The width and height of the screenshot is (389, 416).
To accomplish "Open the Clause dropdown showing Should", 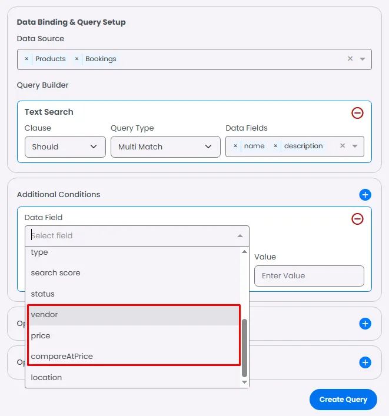I will [x=65, y=147].
